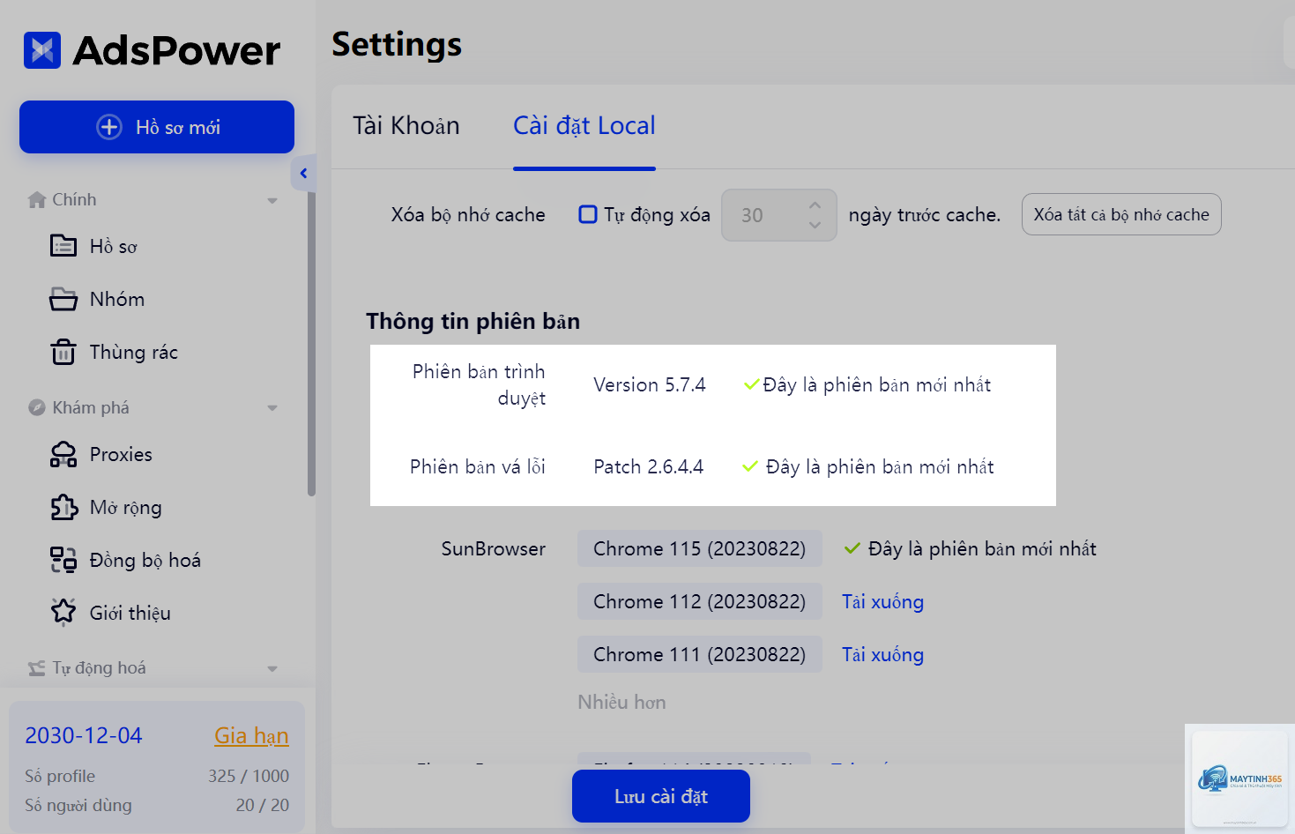Click the Patch 2.6.4.4 text
1295x834 pixels.
[649, 467]
